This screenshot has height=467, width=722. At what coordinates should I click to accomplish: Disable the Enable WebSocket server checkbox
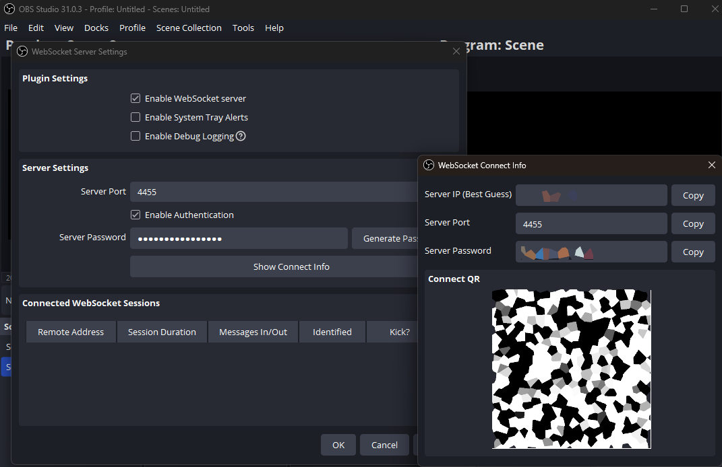point(136,98)
